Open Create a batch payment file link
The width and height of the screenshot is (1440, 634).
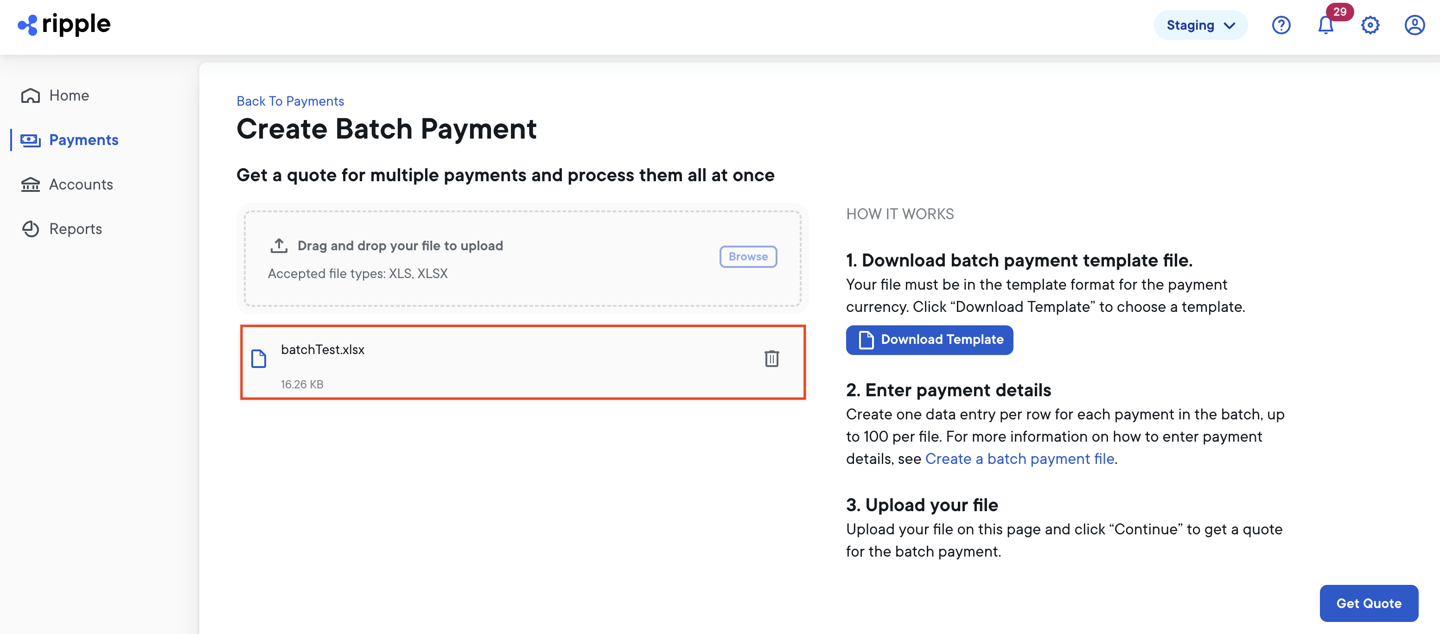(x=1019, y=459)
